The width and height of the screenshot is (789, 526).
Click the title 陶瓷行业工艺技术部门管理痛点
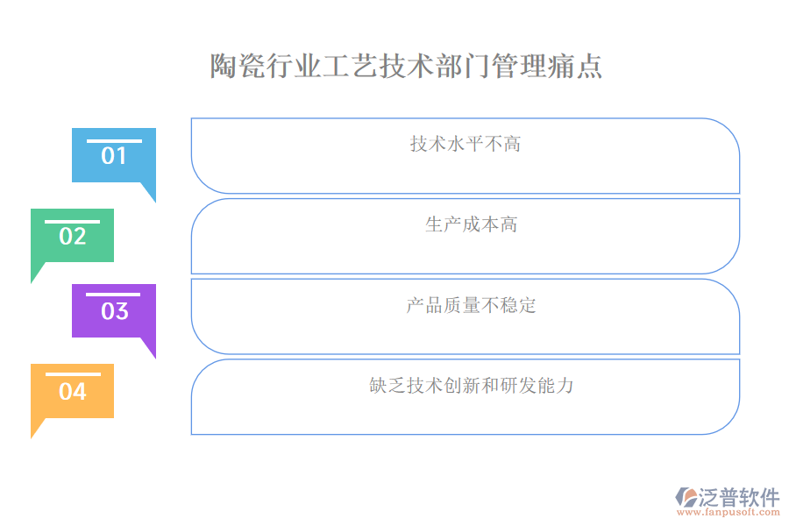click(x=406, y=67)
